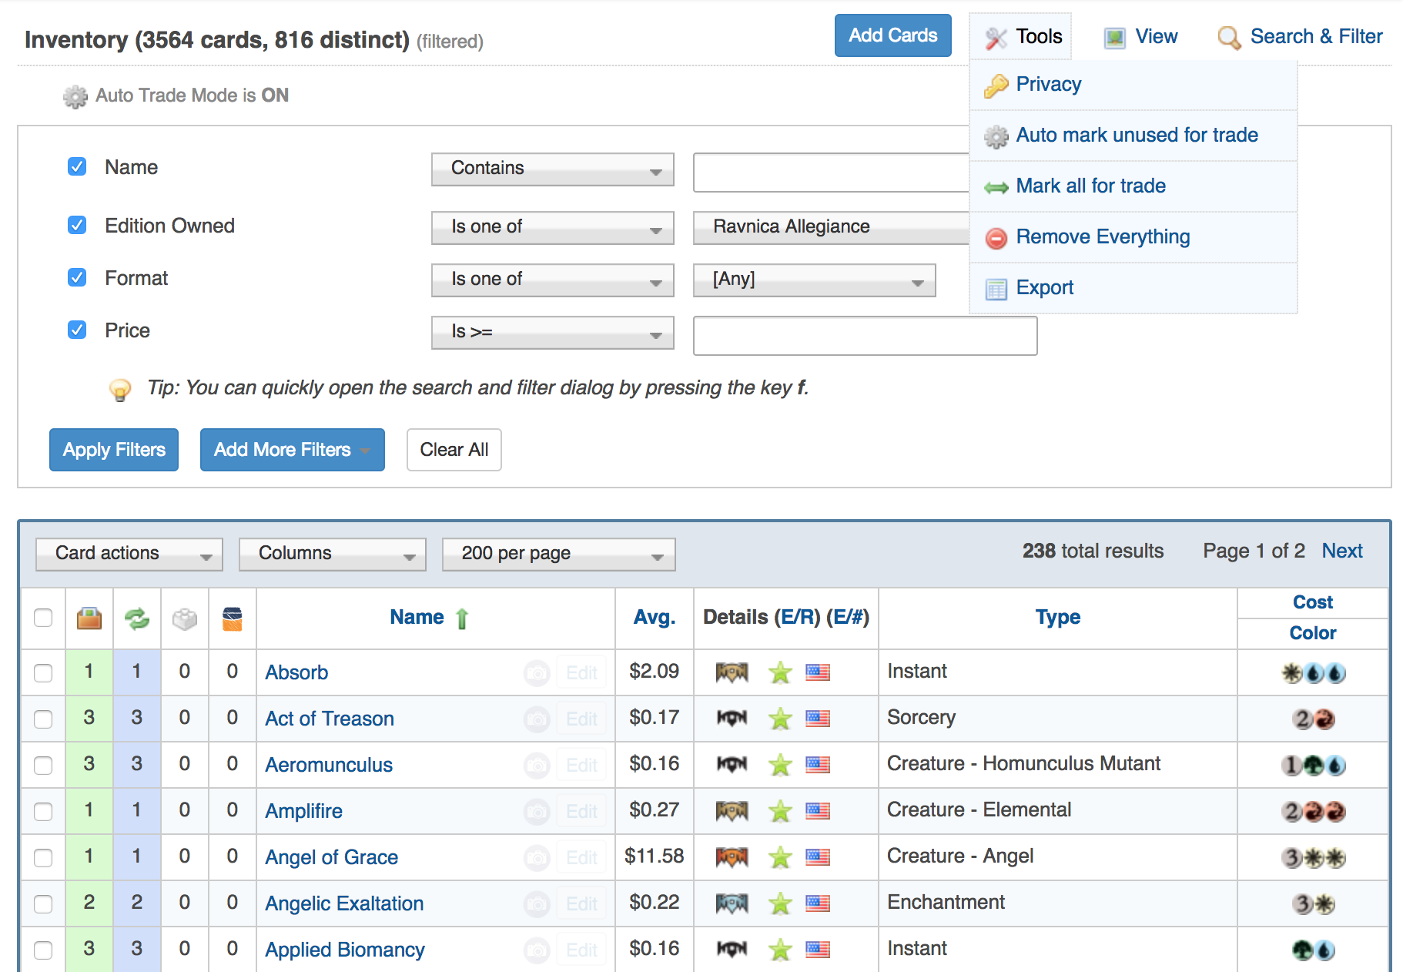Select Remove Everything in Tools menu
The image size is (1403, 972).
[1102, 236]
